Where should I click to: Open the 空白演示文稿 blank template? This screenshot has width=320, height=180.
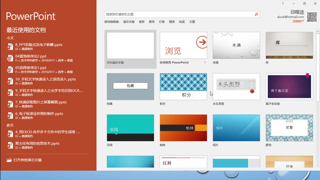(x=130, y=45)
